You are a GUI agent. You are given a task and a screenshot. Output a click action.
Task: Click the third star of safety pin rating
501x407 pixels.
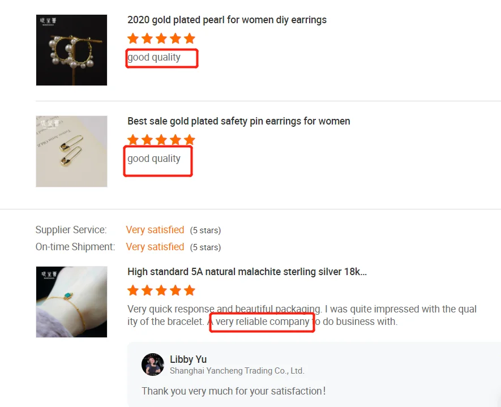pyautogui.click(x=161, y=140)
